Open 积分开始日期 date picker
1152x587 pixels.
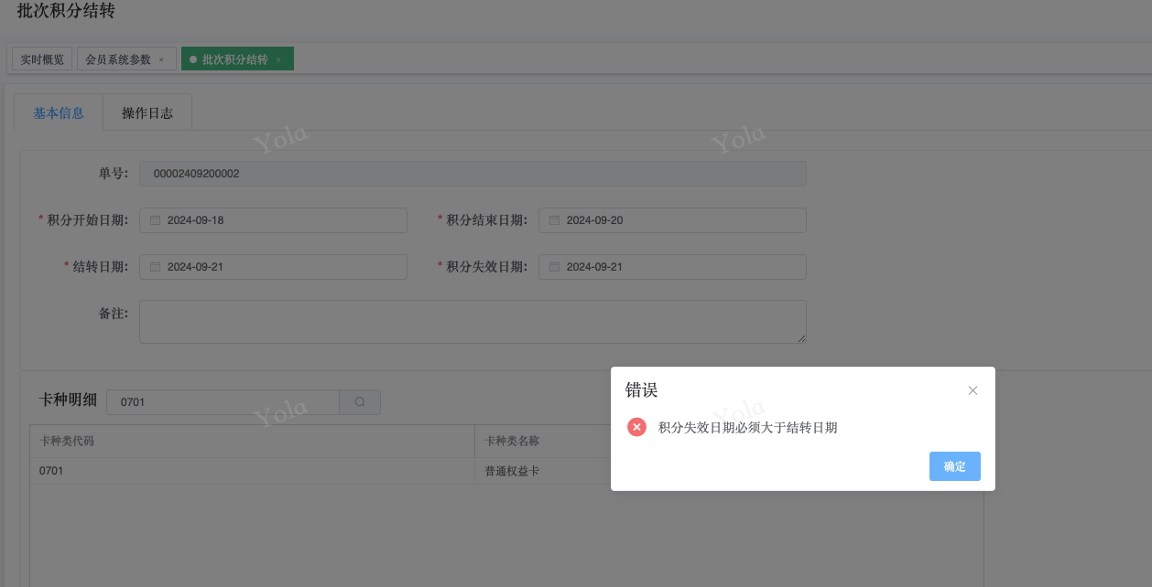pos(273,220)
